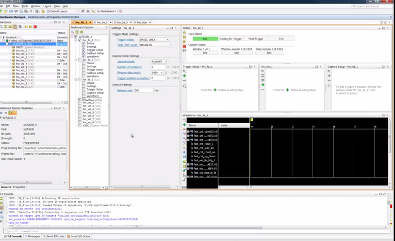Switch to hw_vios dashboard tab
395x241 pixels.
point(142,22)
